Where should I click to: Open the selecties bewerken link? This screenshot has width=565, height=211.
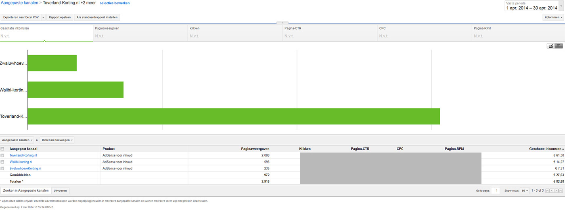click(115, 3)
